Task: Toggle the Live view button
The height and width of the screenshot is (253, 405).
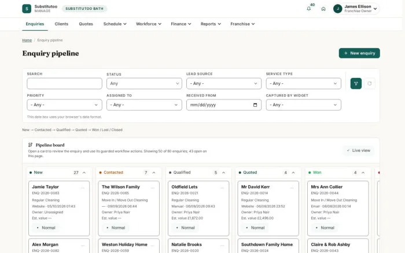Action: [359, 150]
